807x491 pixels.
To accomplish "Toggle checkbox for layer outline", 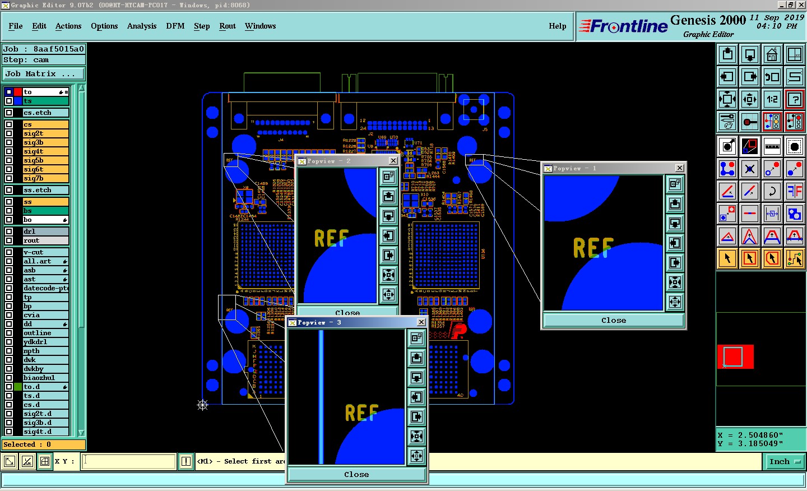I will coord(8,333).
